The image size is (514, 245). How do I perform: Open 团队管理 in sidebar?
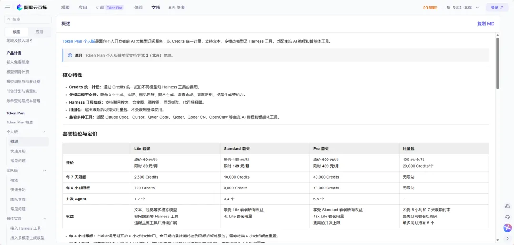point(18,199)
